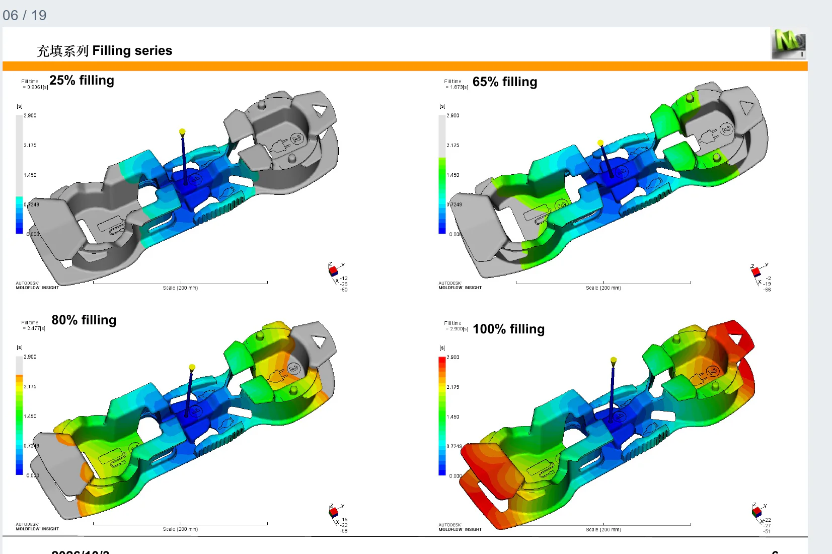Click 'Scale (200 mm)' under the 65% filling view

coord(603,288)
